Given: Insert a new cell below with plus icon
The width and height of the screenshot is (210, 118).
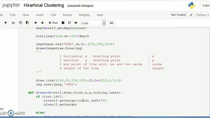Looking at the screenshot, I should point(6,23).
